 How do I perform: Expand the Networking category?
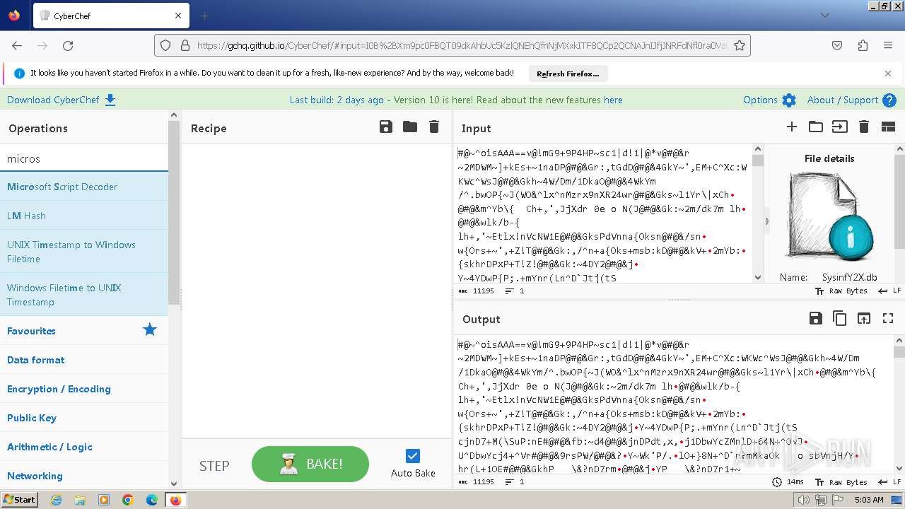pos(84,476)
